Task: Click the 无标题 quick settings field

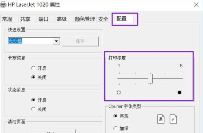Action: coord(31,41)
